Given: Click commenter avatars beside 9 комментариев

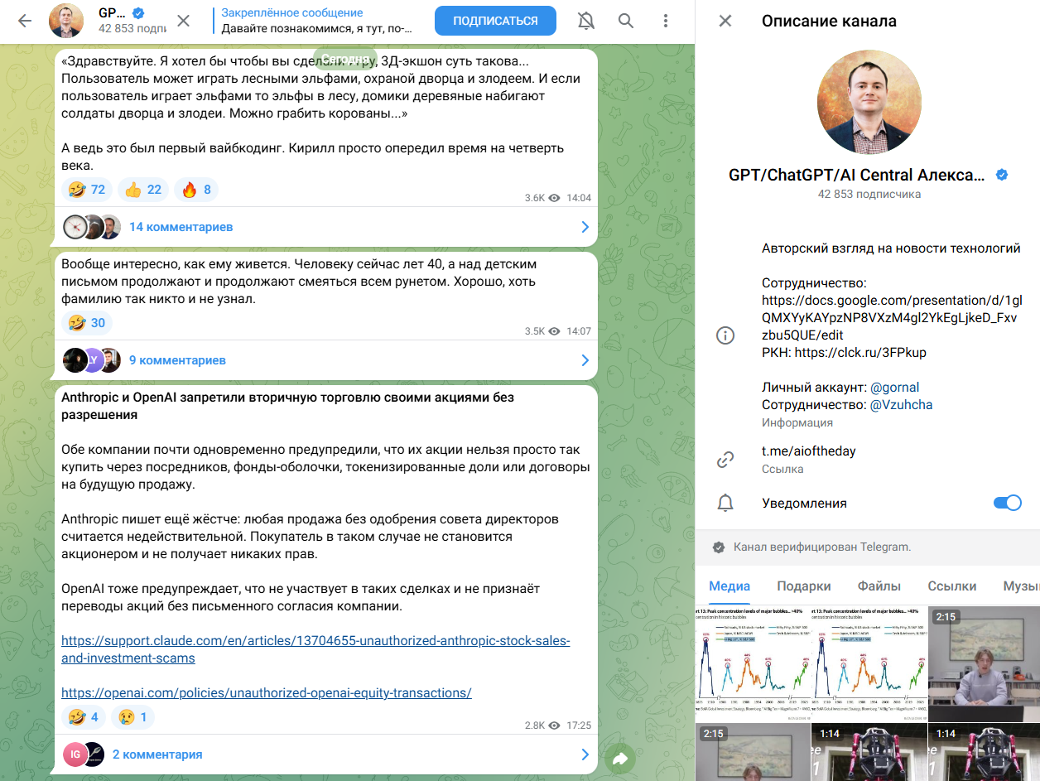Looking at the screenshot, I should [x=92, y=360].
